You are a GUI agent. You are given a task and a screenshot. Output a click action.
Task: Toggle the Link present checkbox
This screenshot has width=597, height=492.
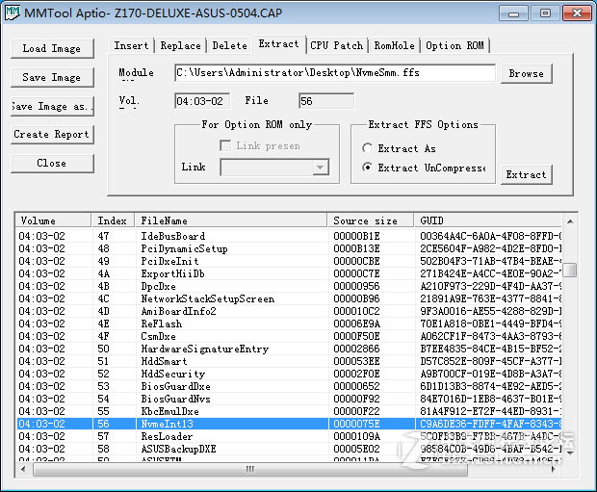click(x=225, y=146)
